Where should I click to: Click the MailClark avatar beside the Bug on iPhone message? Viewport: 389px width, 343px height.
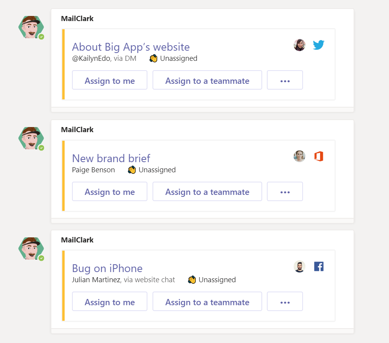tap(31, 249)
